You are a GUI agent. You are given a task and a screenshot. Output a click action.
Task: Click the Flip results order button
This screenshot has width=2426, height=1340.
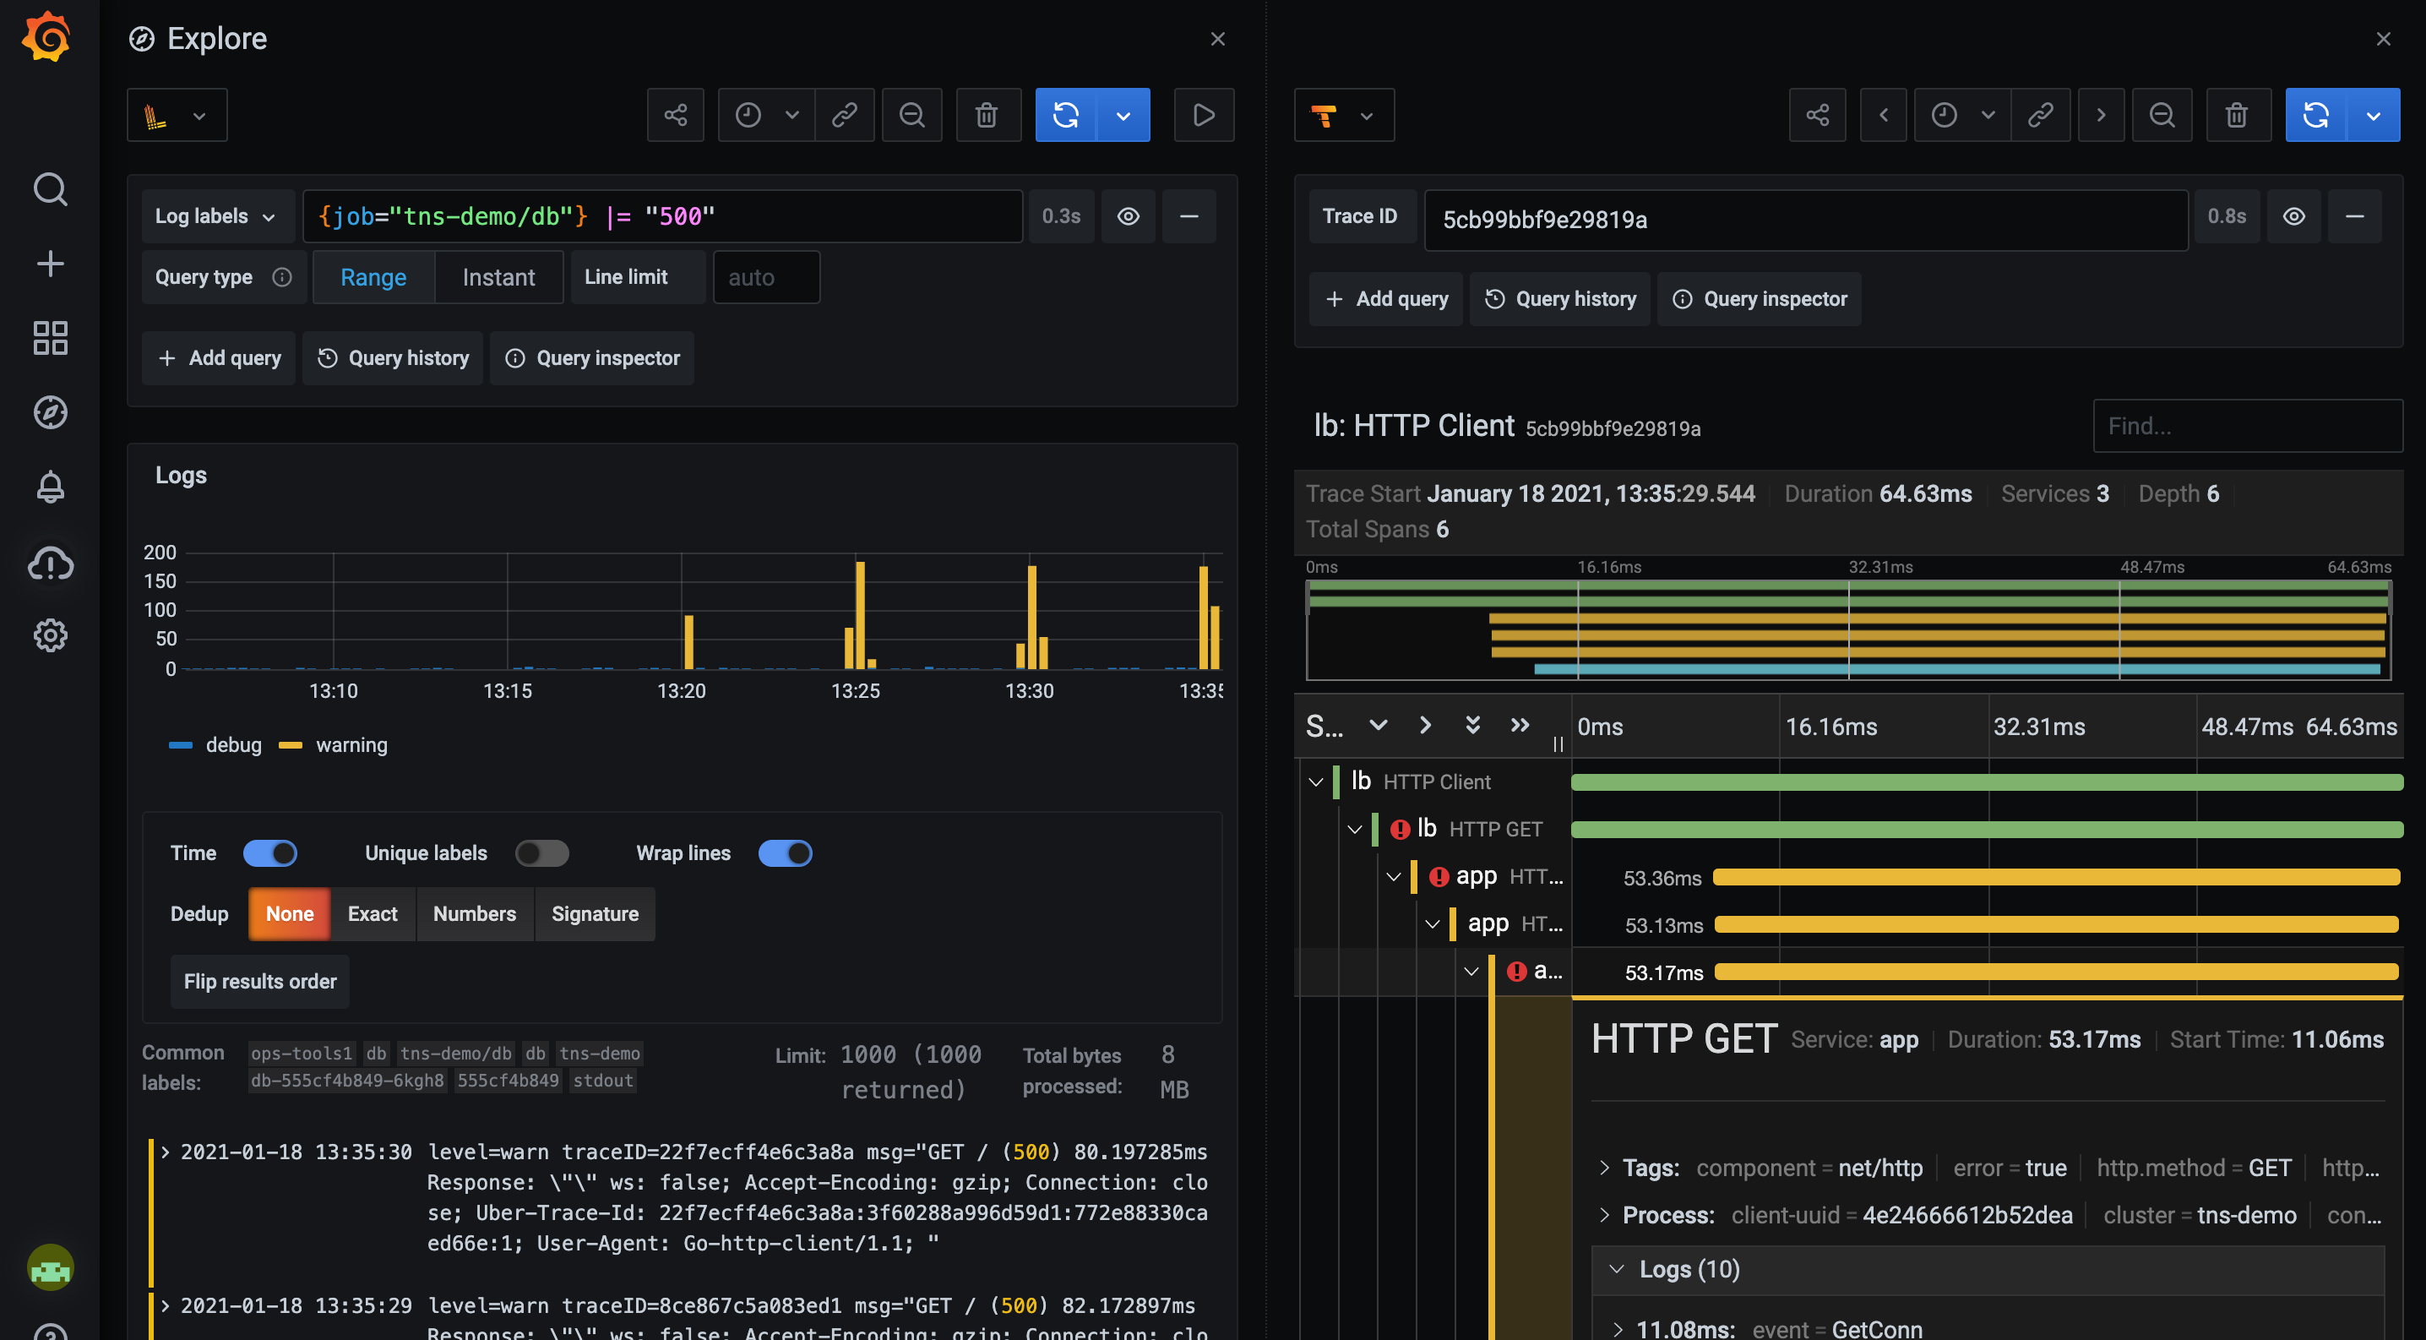click(x=260, y=981)
